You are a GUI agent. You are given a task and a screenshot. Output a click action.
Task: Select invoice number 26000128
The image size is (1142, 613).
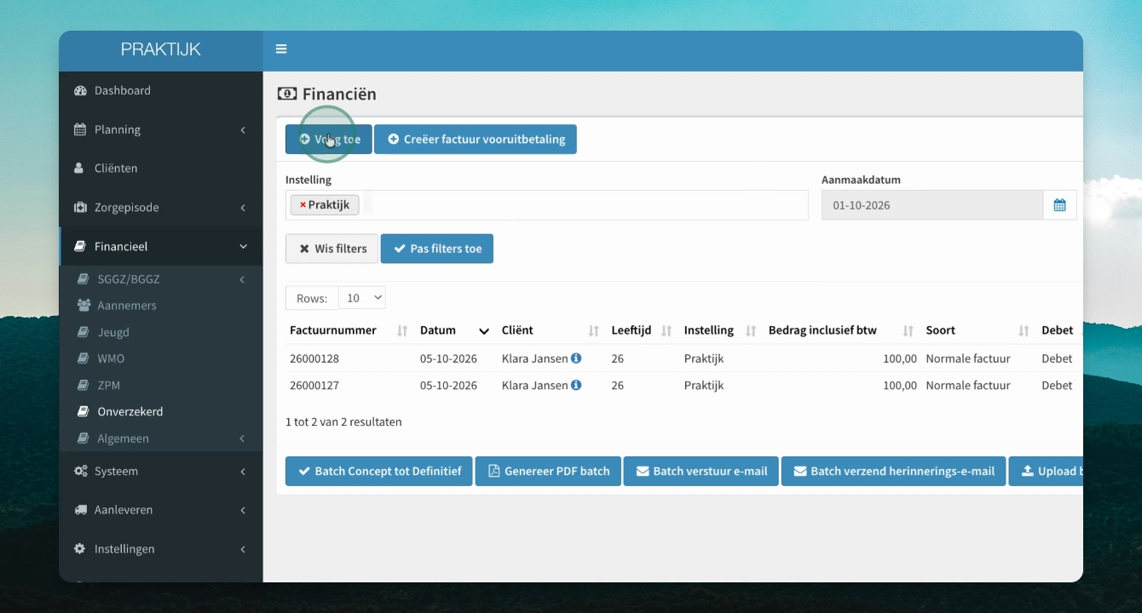click(x=314, y=359)
